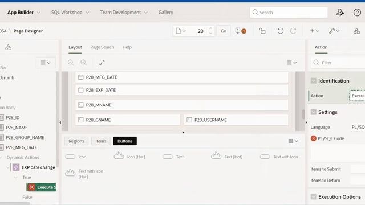Select P28_GNAME item in layout
365x205 pixels.
point(128,120)
